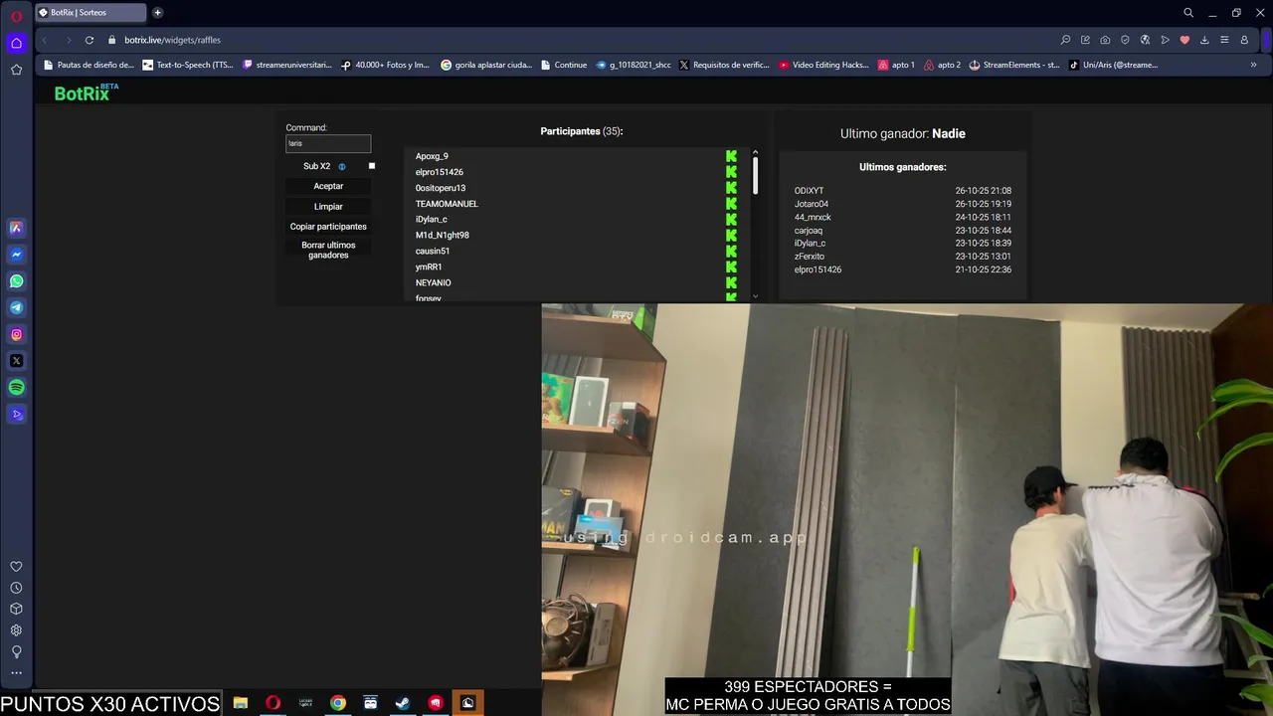1273x716 pixels.
Task: Open extensions cube icon in sidebar
Action: (16, 609)
